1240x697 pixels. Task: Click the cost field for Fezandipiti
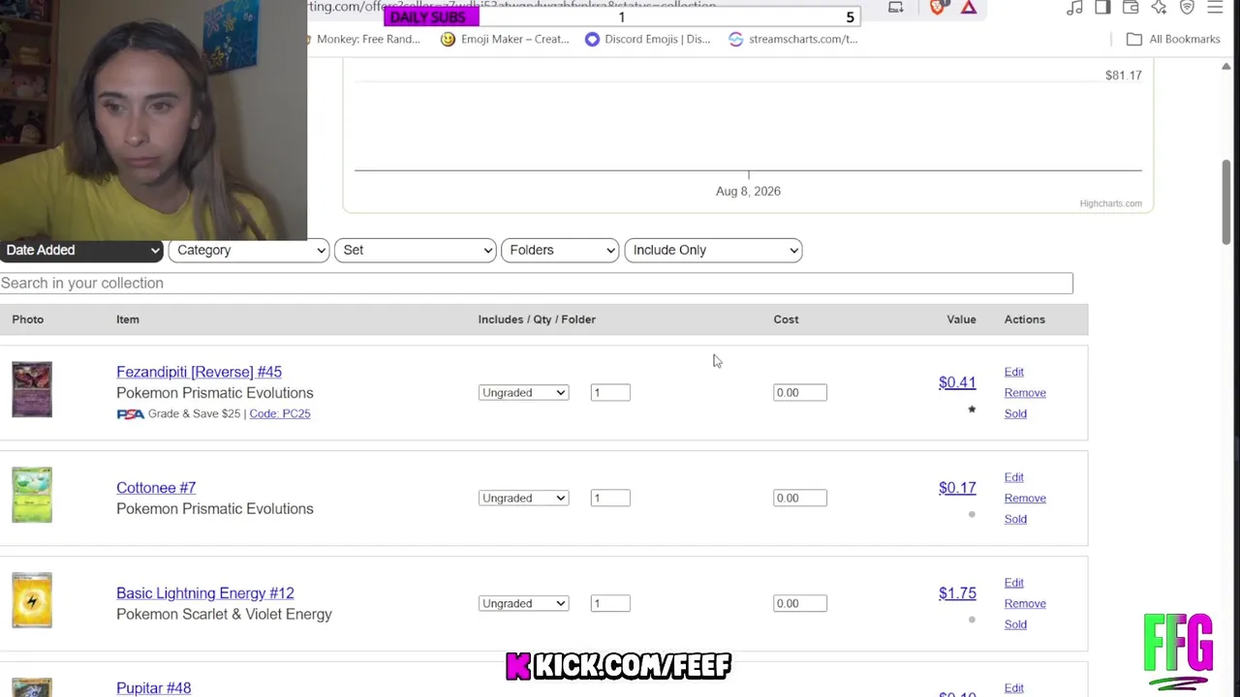(800, 392)
